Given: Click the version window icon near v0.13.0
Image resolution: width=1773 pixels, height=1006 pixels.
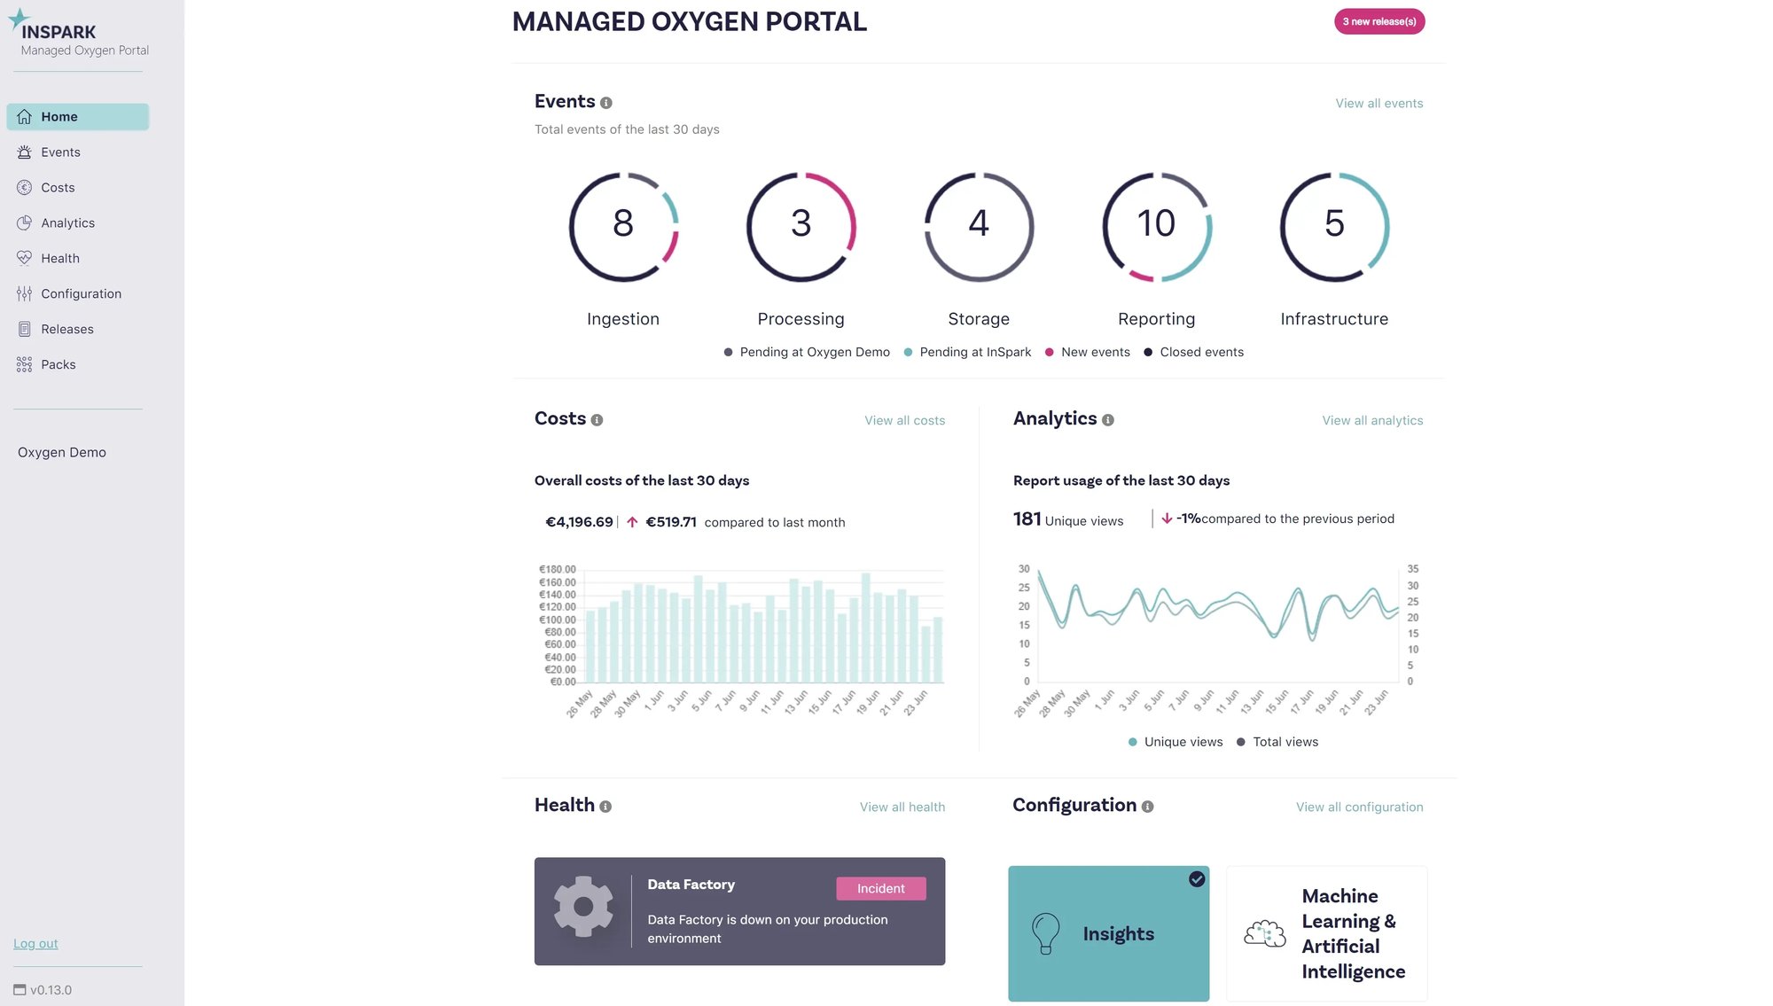Looking at the screenshot, I should pyautogui.click(x=20, y=990).
